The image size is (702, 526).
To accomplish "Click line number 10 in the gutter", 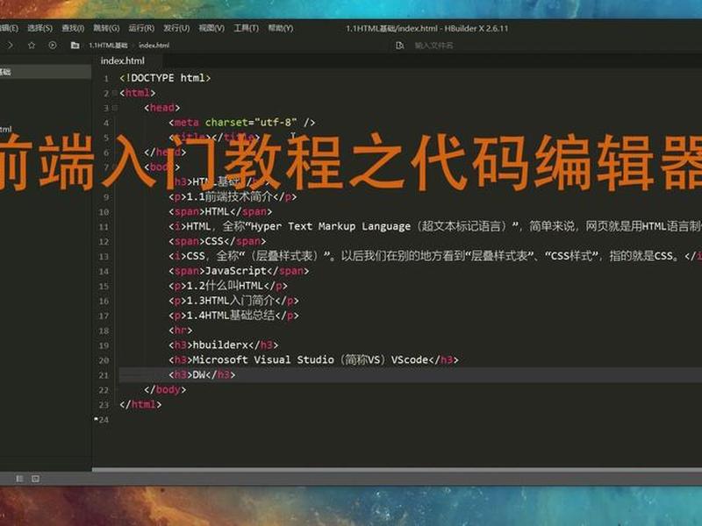I will tap(104, 211).
